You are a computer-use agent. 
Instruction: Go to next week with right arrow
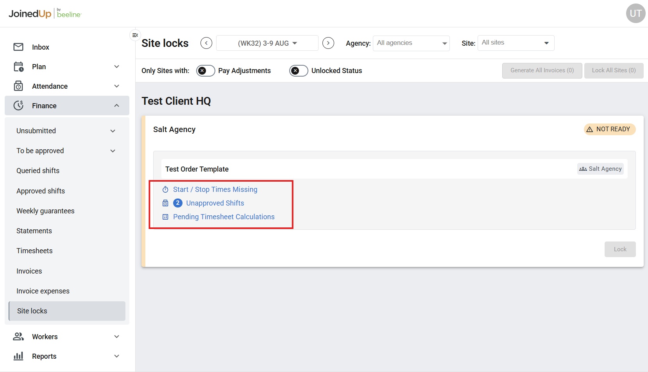(328, 43)
